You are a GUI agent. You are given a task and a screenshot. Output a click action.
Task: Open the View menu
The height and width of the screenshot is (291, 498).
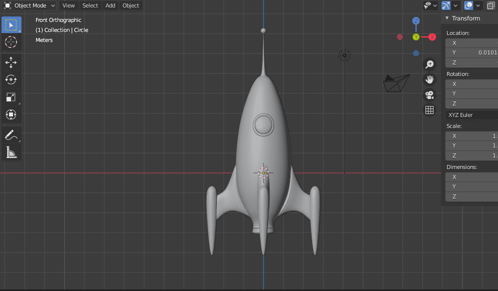coord(68,5)
